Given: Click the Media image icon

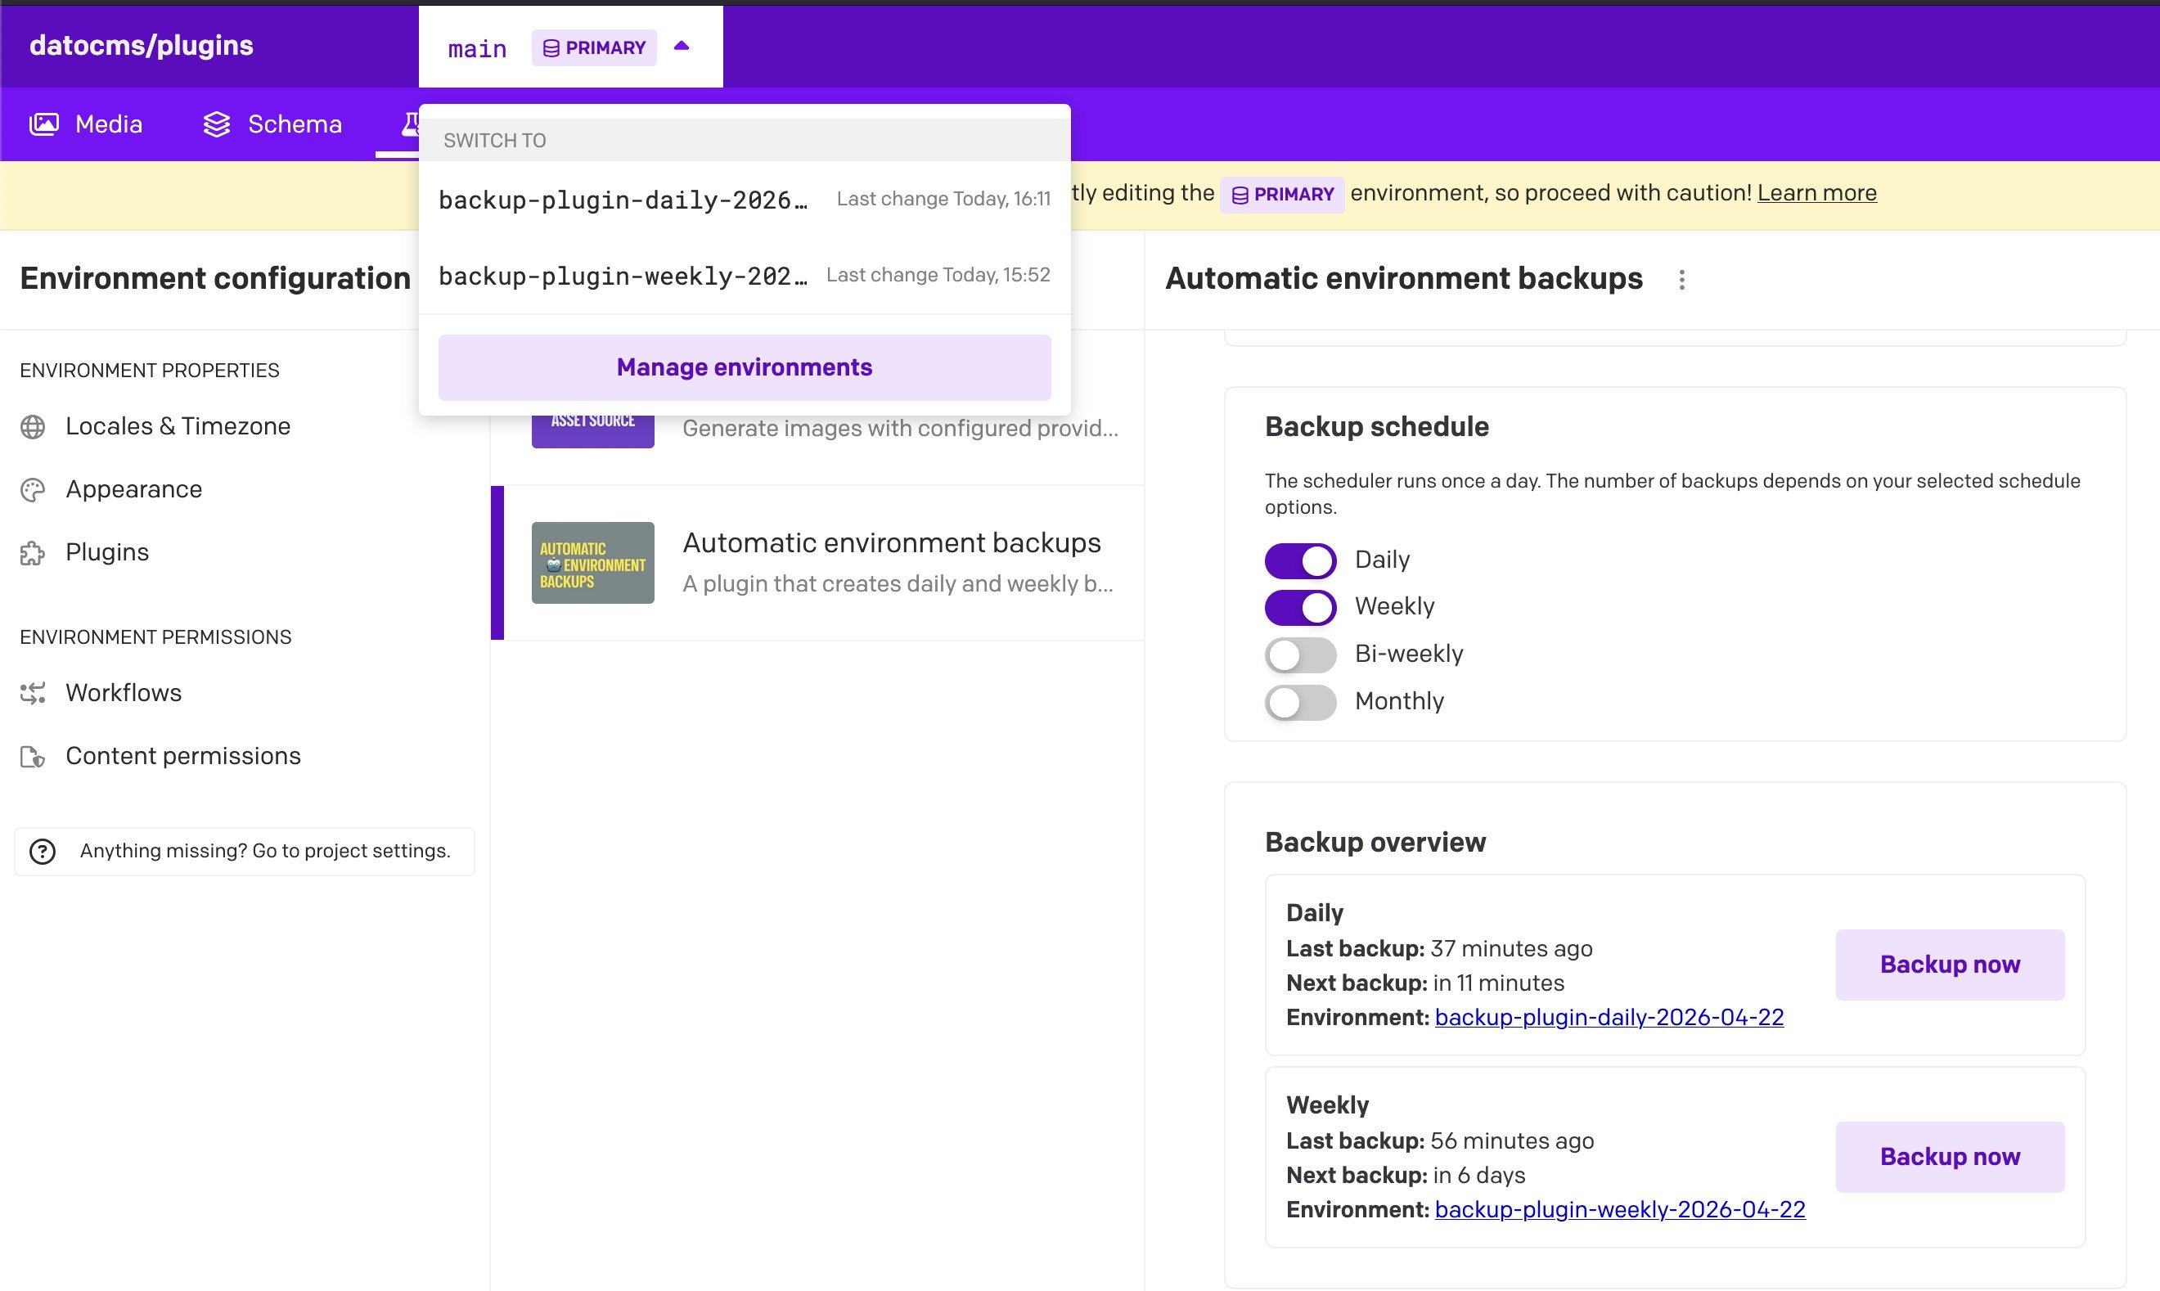Looking at the screenshot, I should (x=44, y=124).
